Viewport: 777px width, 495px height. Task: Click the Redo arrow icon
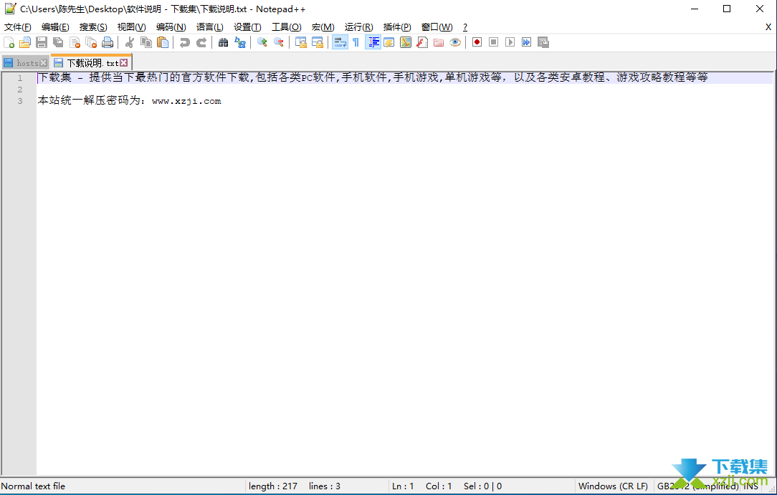(201, 42)
